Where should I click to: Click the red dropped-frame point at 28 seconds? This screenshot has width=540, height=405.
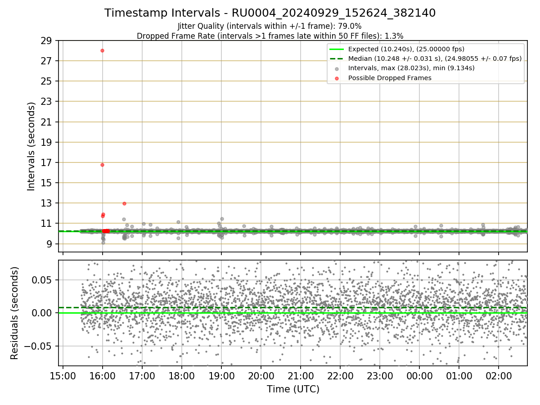[x=103, y=50]
